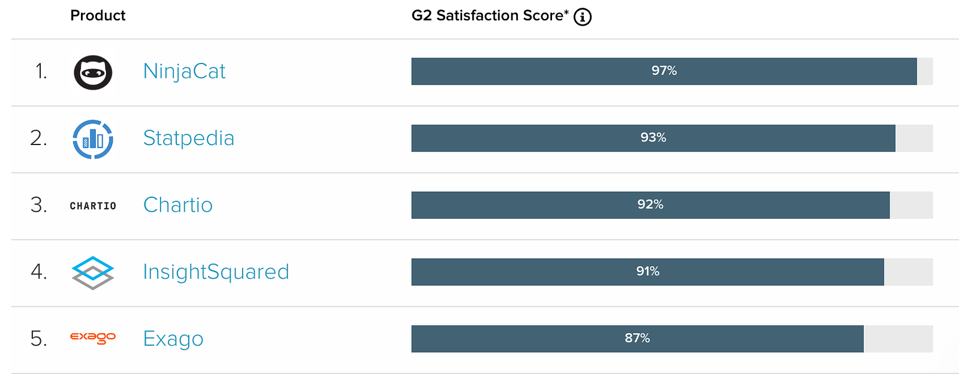Click Exago's 87% satisfaction bar
Viewport: 959px width, 374px height.
point(637,339)
